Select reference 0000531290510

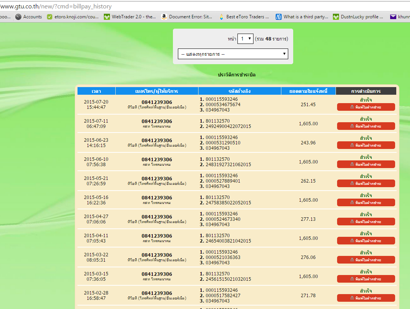point(223,142)
